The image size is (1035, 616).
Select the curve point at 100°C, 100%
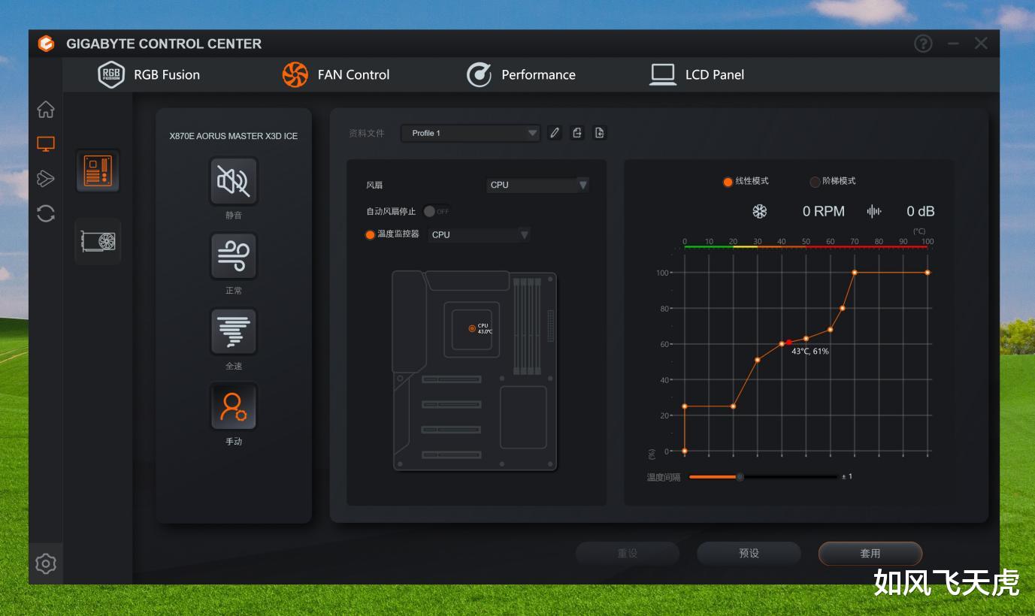coord(928,273)
